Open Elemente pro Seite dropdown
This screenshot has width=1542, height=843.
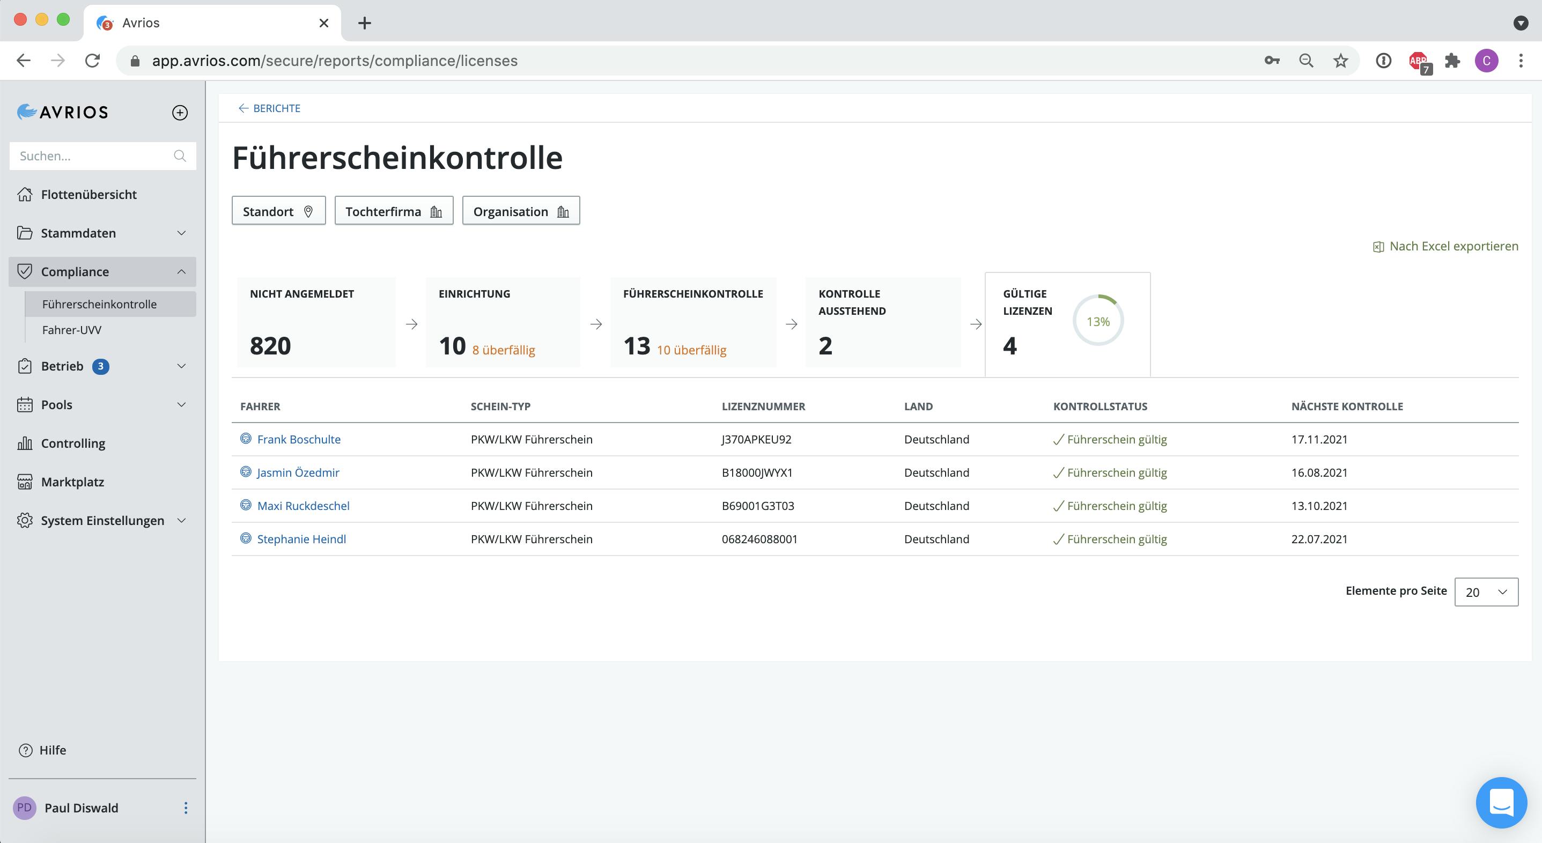click(1486, 591)
